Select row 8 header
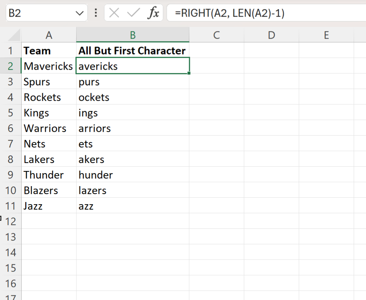This screenshot has height=300, width=366. coord(10,159)
